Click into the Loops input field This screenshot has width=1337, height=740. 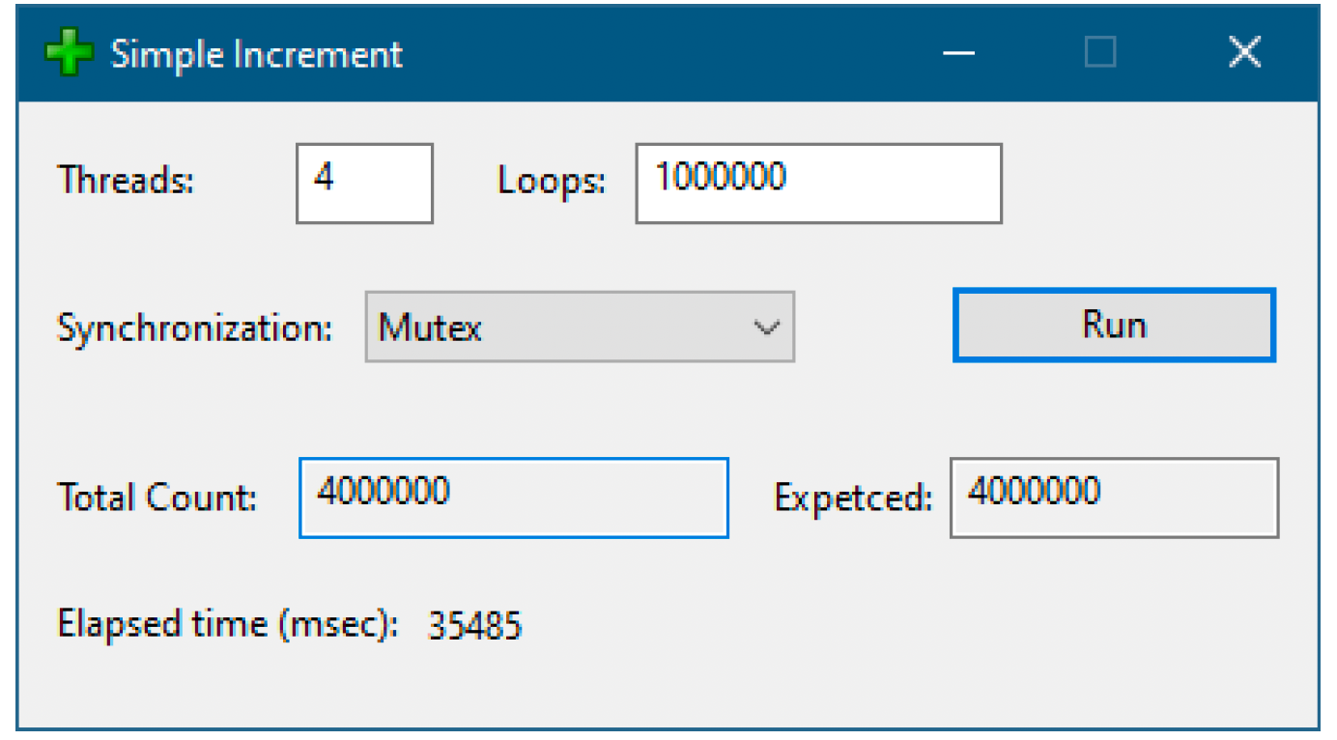point(818,184)
